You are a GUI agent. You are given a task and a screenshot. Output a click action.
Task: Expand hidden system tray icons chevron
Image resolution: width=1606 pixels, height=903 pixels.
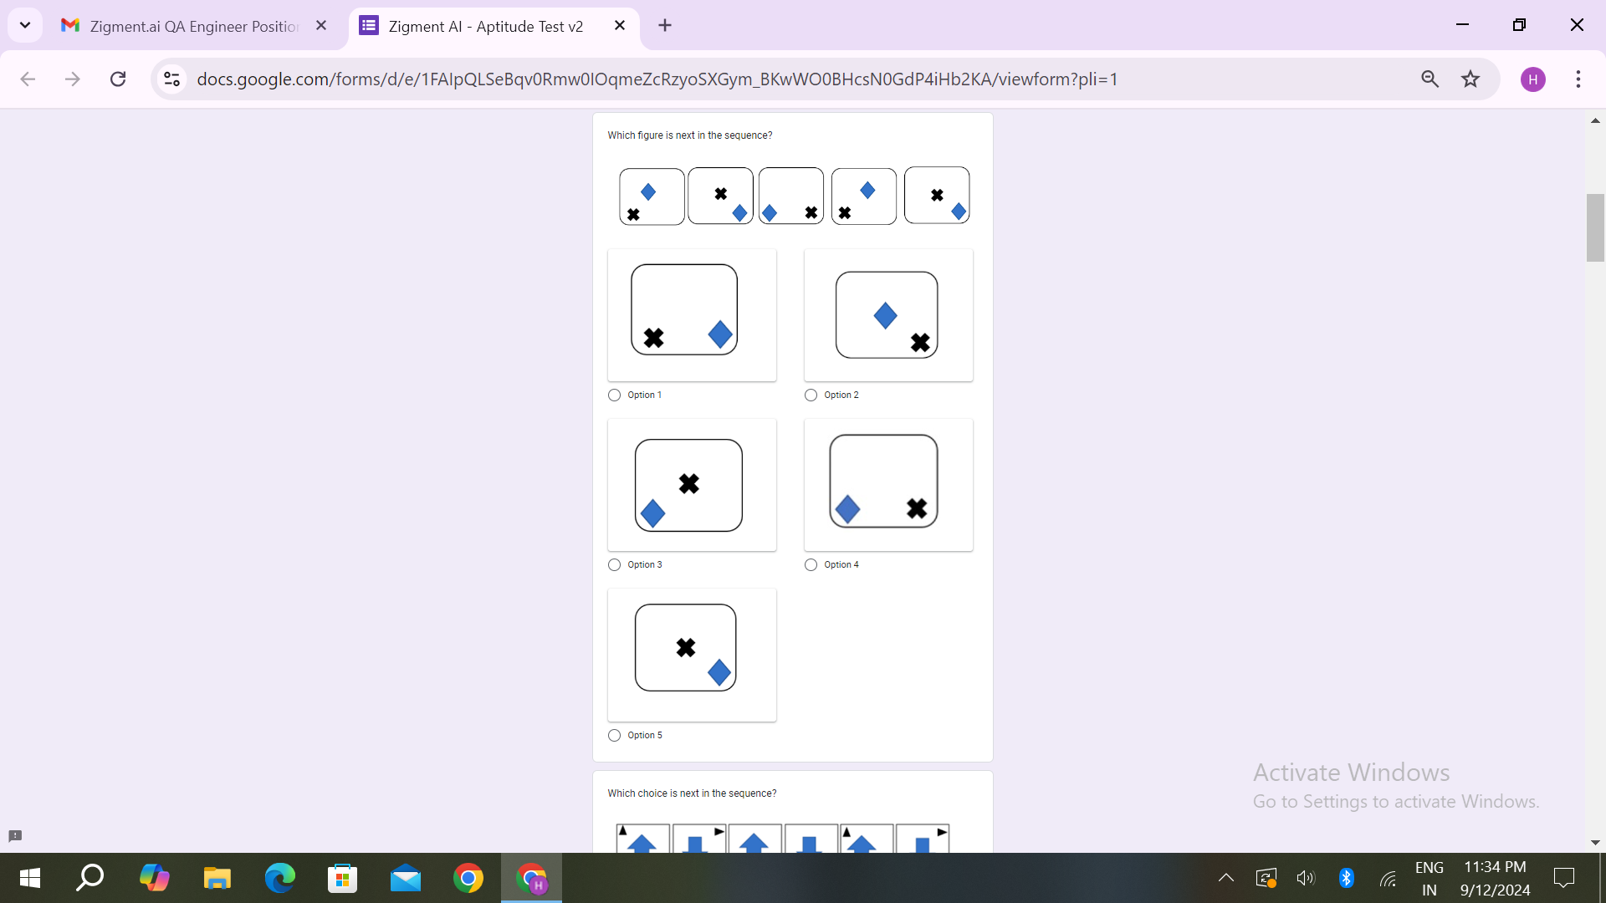(x=1225, y=877)
